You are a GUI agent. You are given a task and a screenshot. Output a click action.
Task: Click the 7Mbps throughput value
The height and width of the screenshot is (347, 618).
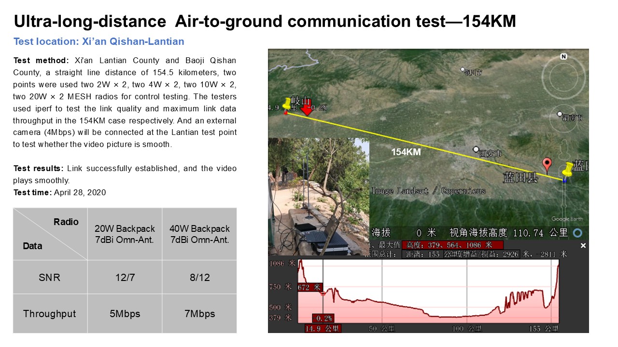pos(199,314)
